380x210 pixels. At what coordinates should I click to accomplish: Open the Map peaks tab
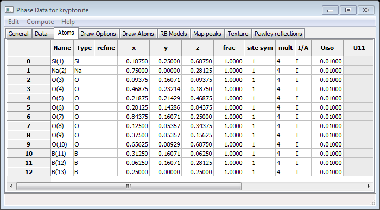point(207,34)
